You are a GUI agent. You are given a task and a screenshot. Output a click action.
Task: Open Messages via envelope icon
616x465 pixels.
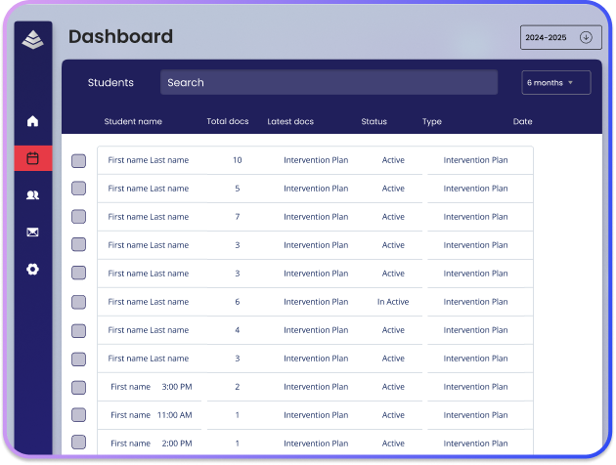point(33,232)
